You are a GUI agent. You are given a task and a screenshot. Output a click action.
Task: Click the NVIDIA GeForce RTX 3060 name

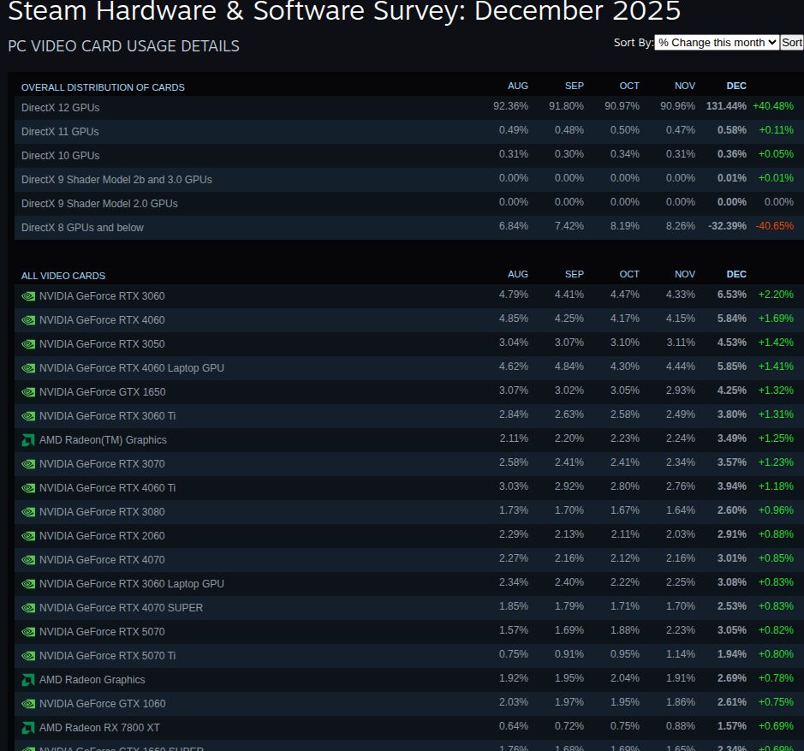(102, 296)
